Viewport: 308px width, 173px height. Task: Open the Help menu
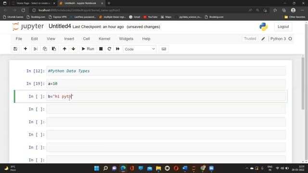[x=146, y=39]
